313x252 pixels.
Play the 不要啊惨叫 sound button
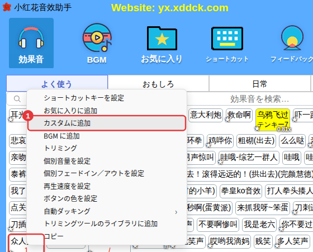[218, 225]
